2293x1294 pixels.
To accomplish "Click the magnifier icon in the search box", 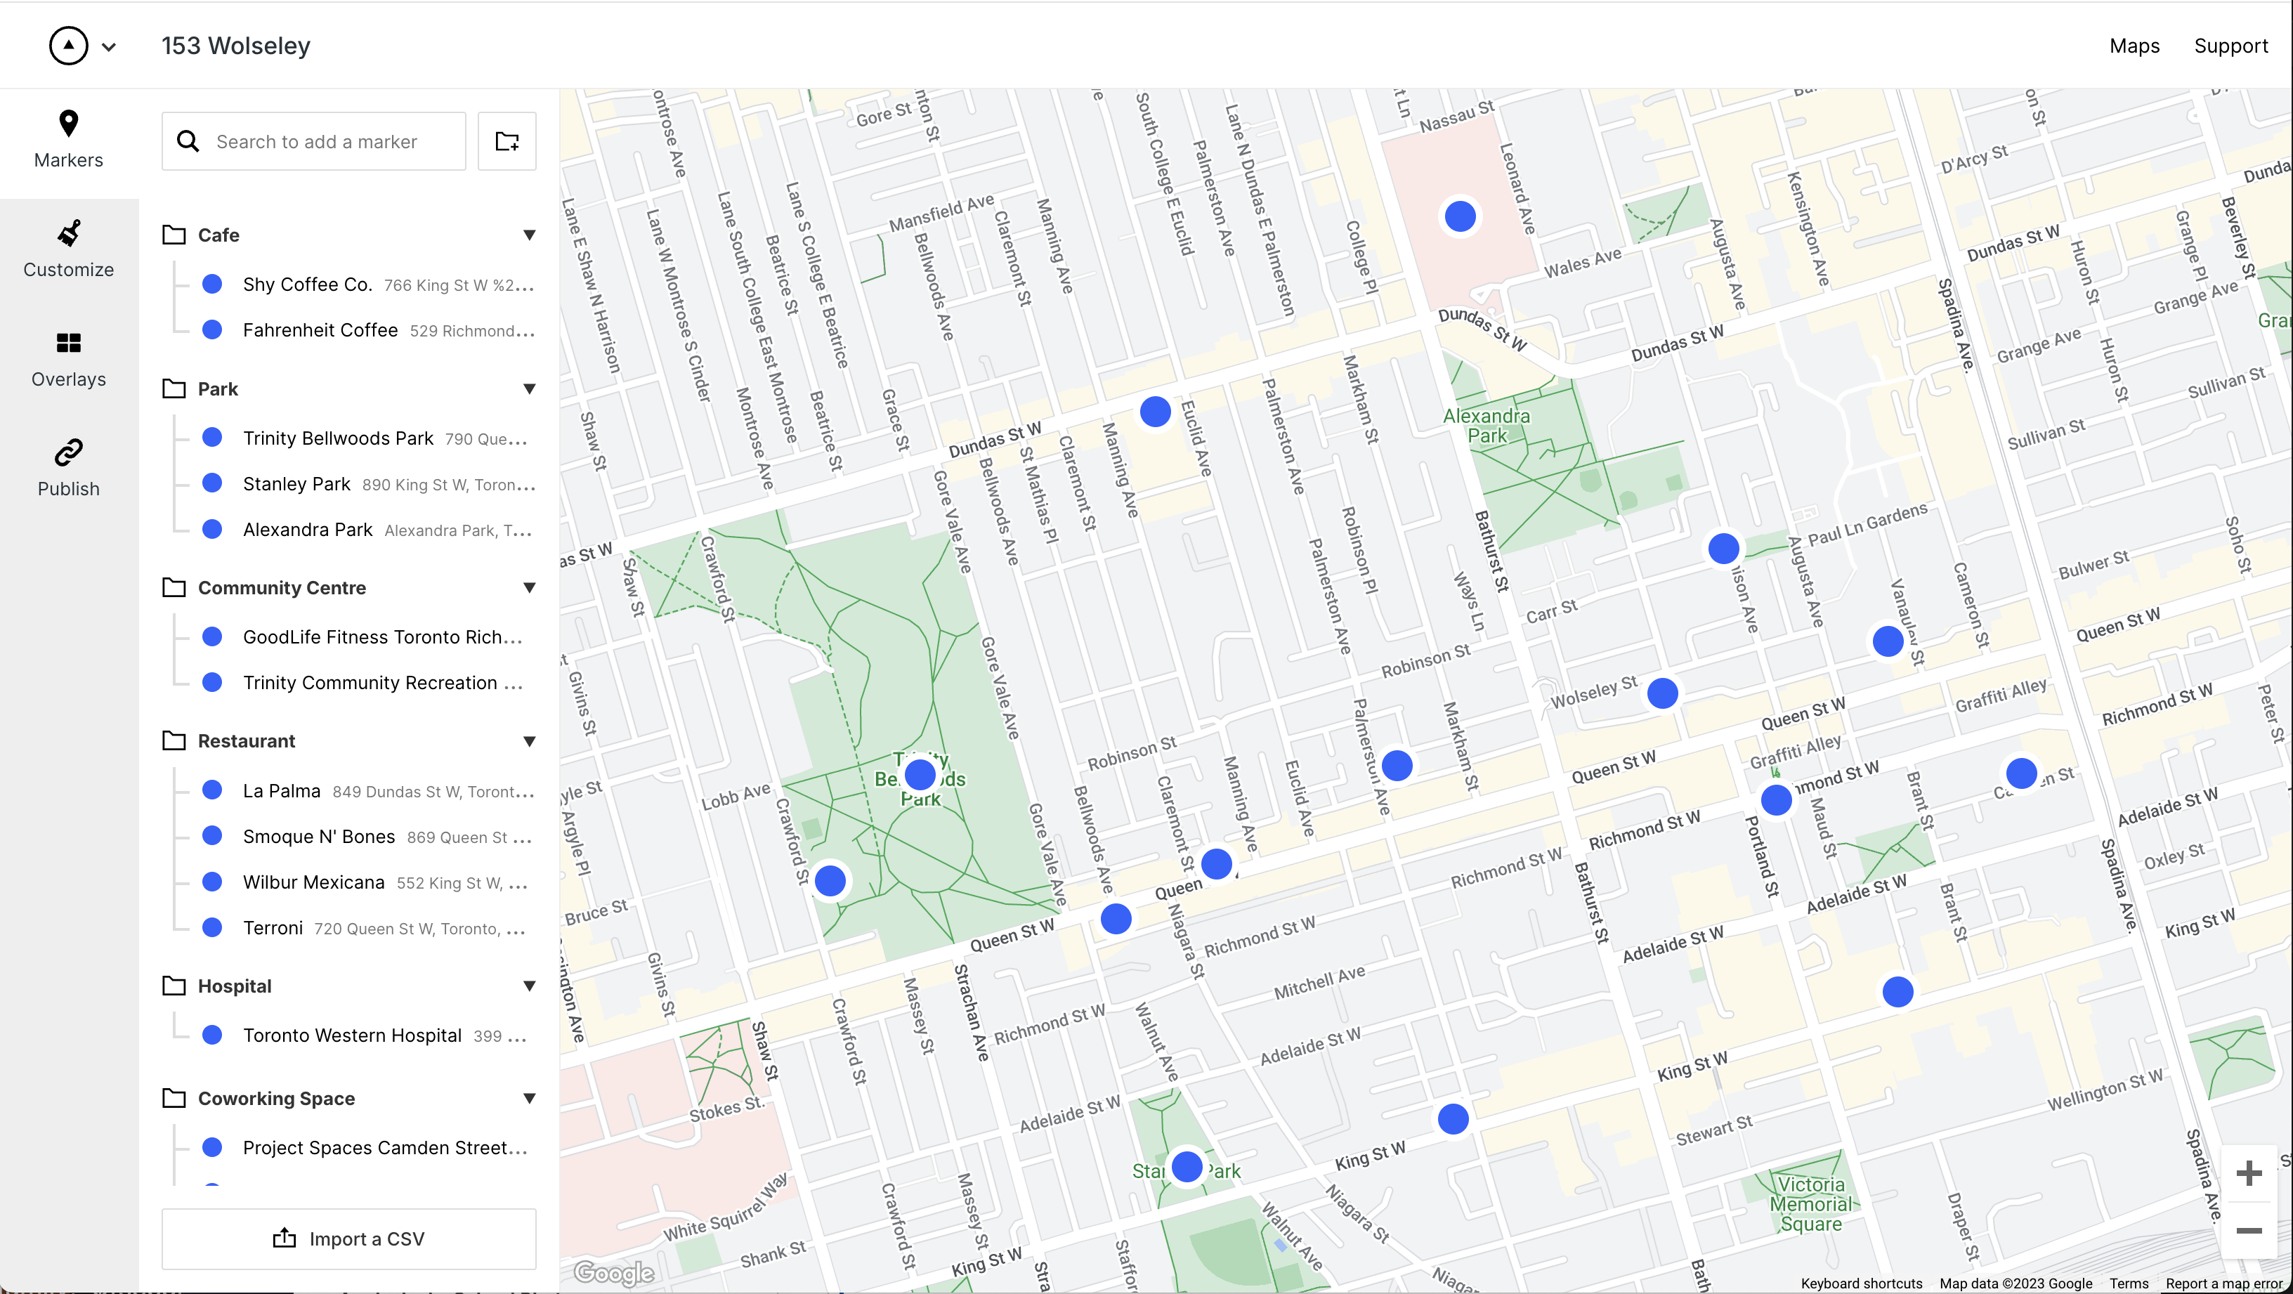I will pyautogui.click(x=188, y=140).
